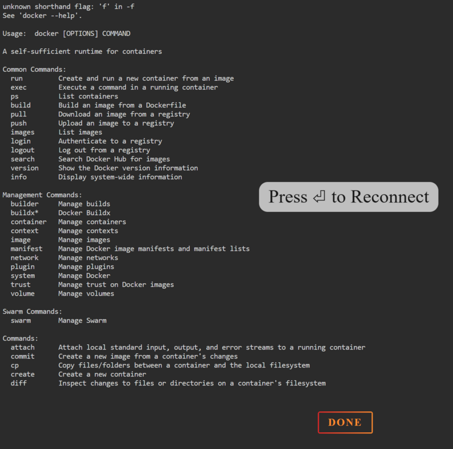Click 'Manage Swarm' description
The width and height of the screenshot is (453, 449).
point(82,321)
